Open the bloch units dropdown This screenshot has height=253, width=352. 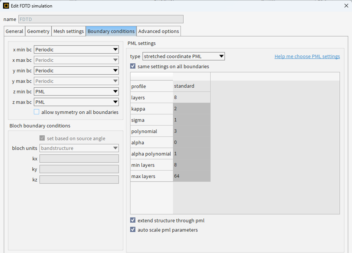[x=79, y=148]
